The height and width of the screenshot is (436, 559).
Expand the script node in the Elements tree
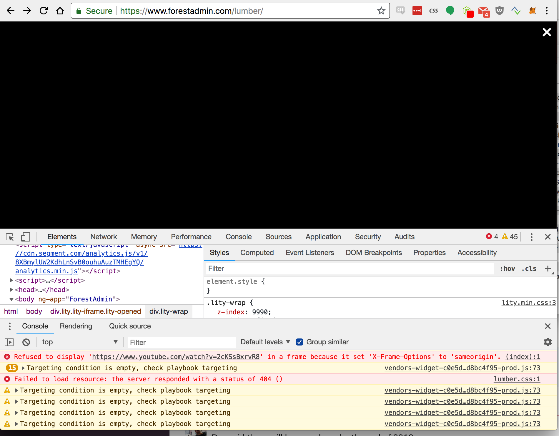pyautogui.click(x=11, y=280)
